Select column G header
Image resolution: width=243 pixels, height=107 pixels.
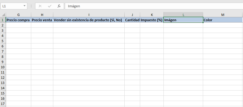(x=18, y=15)
